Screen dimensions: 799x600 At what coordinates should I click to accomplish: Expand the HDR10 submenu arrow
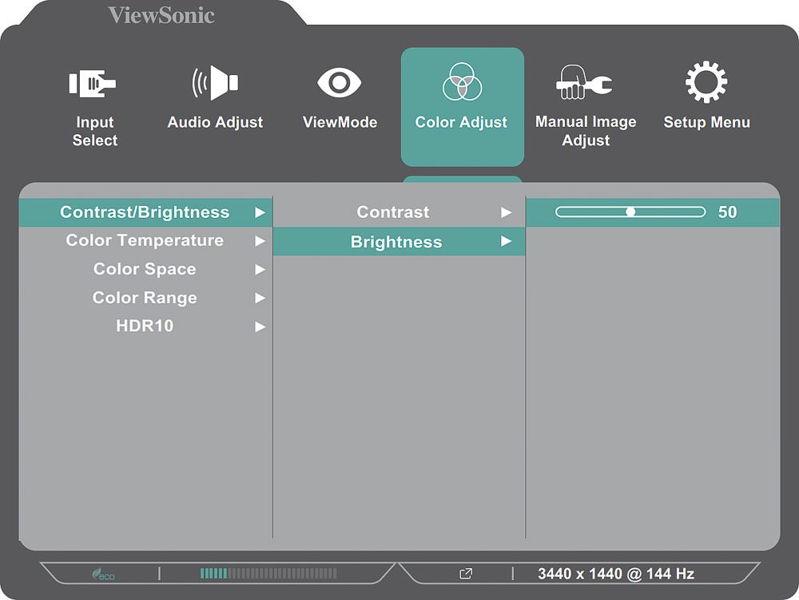click(260, 327)
